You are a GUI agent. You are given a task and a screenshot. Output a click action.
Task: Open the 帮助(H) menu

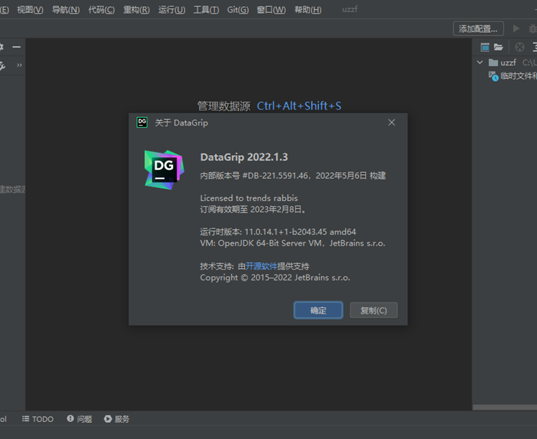[x=308, y=10]
